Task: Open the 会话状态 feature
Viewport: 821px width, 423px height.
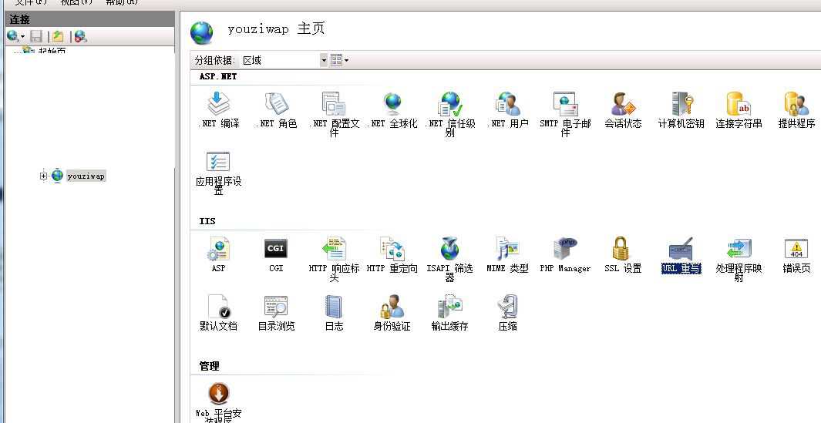Action: coord(623,110)
